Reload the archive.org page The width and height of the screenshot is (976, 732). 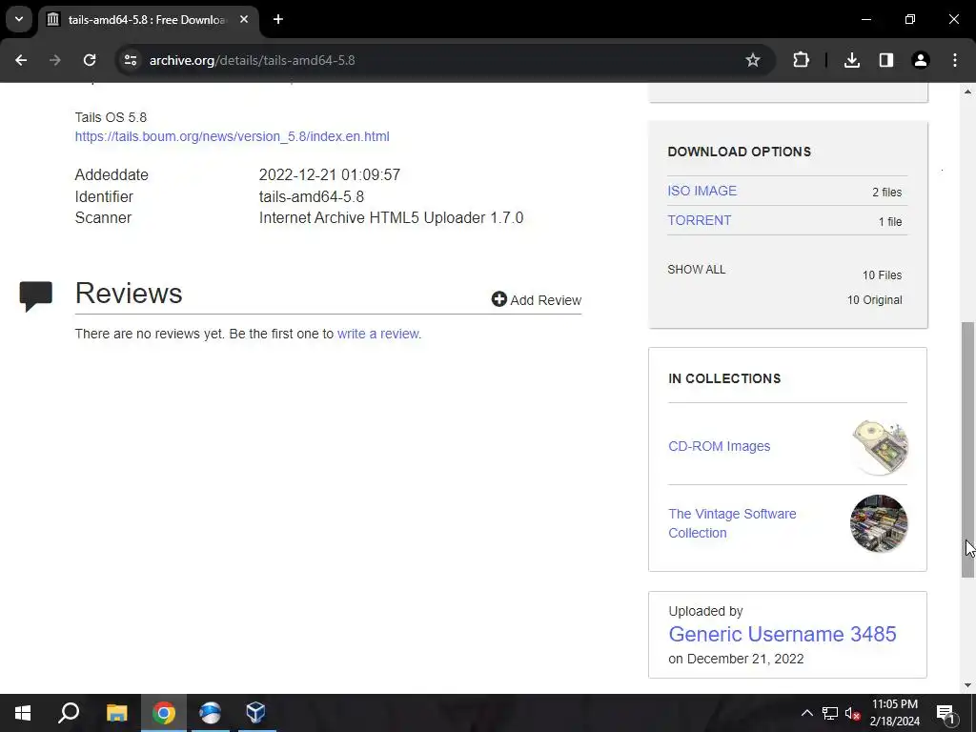click(x=90, y=60)
